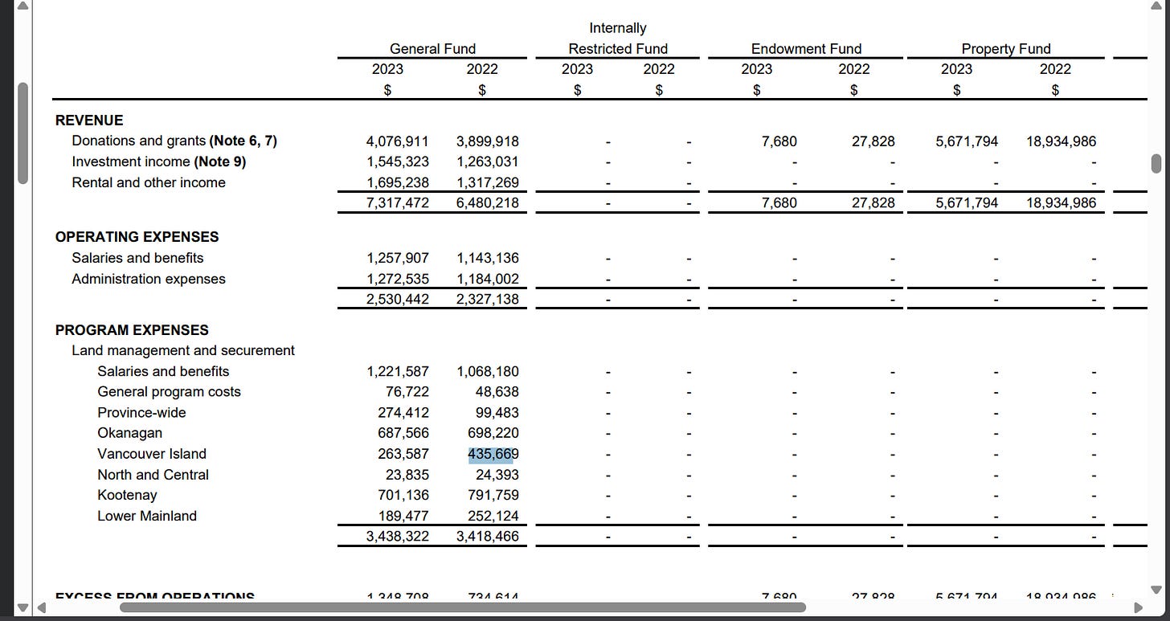Click the program expenses total 3,418,466
Image resolution: width=1170 pixels, height=621 pixels.
coord(487,536)
